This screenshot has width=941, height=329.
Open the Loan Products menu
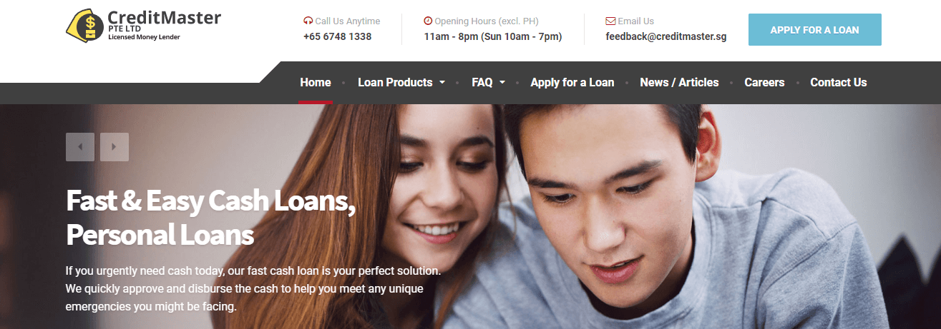[395, 83]
